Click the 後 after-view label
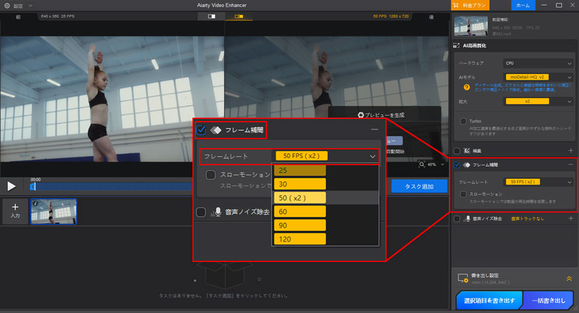This screenshot has width=579, height=313. coord(431,17)
